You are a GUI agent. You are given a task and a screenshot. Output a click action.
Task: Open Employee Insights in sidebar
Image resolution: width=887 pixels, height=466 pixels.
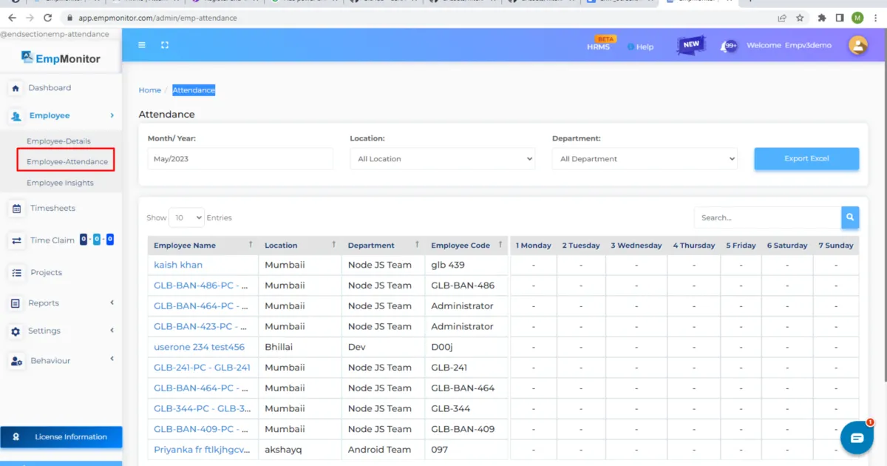coord(60,183)
